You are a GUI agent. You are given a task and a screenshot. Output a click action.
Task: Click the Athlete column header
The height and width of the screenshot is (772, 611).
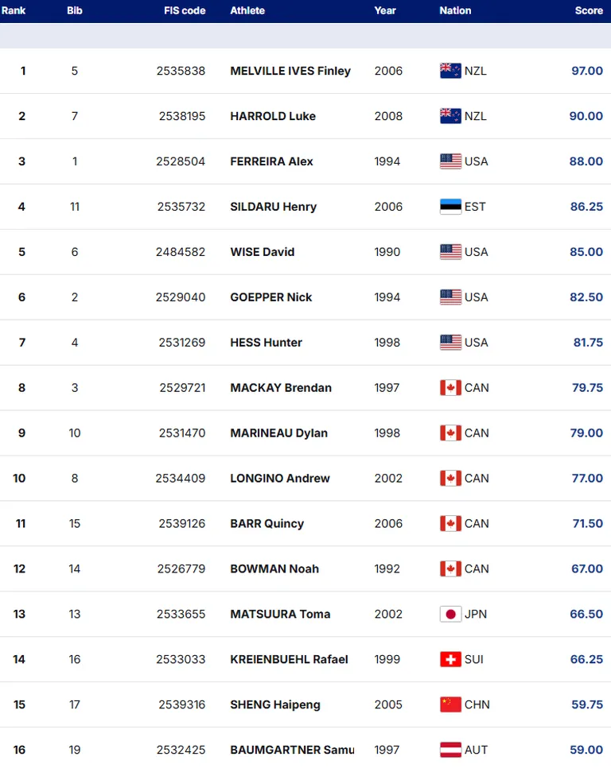247,10
